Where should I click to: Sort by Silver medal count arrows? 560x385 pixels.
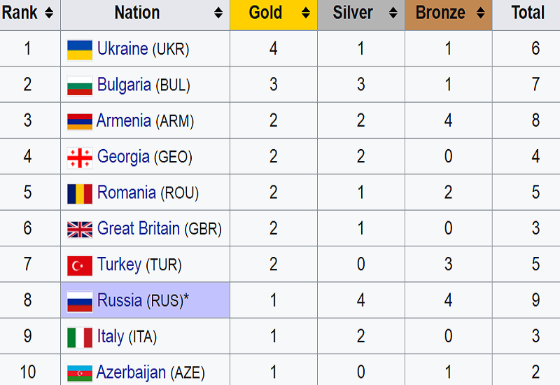[393, 13]
